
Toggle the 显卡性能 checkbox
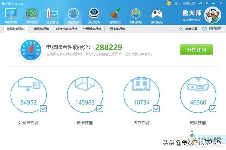100,109
